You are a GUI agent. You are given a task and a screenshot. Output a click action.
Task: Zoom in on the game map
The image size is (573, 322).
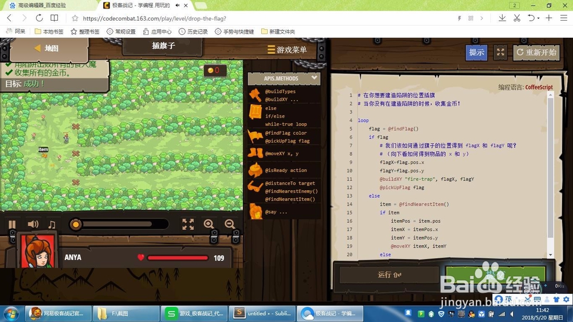pyautogui.click(x=209, y=224)
